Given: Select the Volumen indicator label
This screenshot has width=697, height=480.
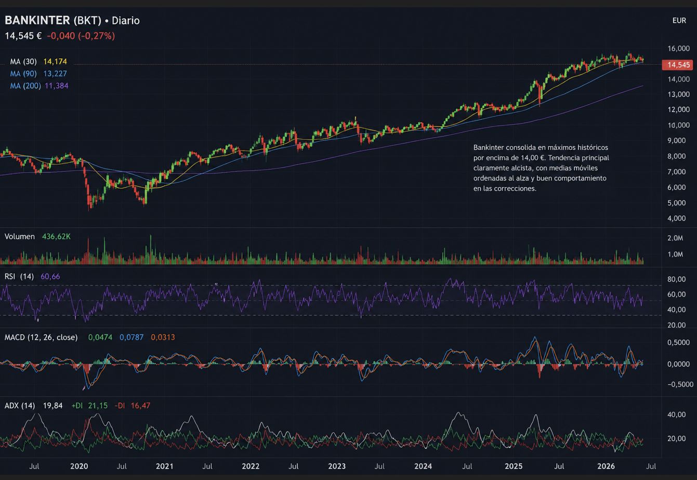Looking at the screenshot, I should [20, 237].
